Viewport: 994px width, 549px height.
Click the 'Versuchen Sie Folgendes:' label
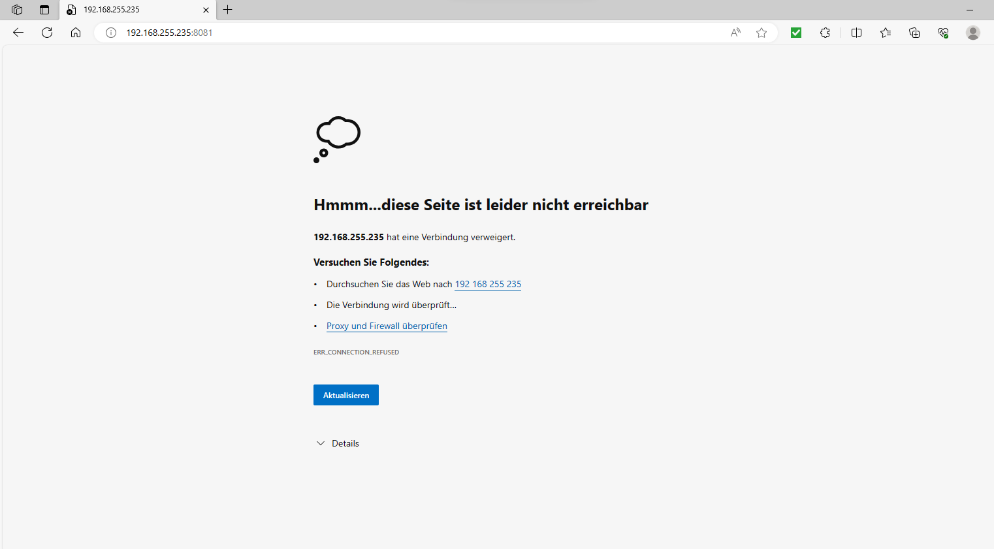tap(371, 262)
